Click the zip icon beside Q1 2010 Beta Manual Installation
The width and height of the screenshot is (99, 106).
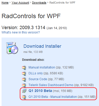(24, 97)
